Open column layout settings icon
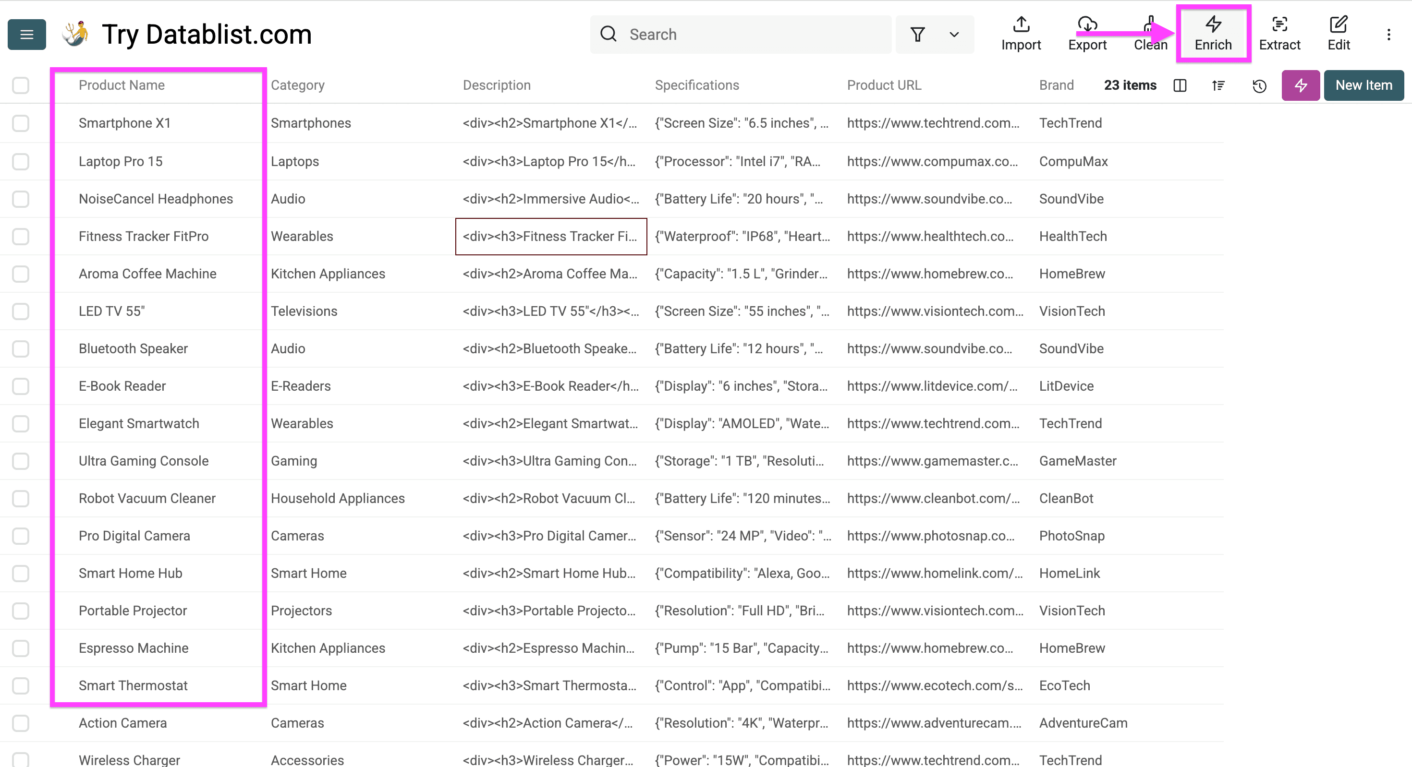Viewport: 1412px width, 767px height. point(1180,85)
